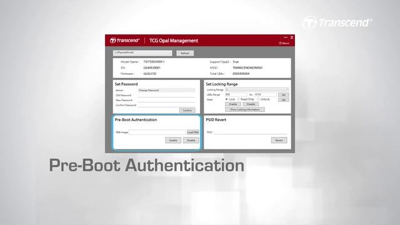400x225 pixels.
Task: Expand the Locking Range dropdown
Action: [x=257, y=89]
